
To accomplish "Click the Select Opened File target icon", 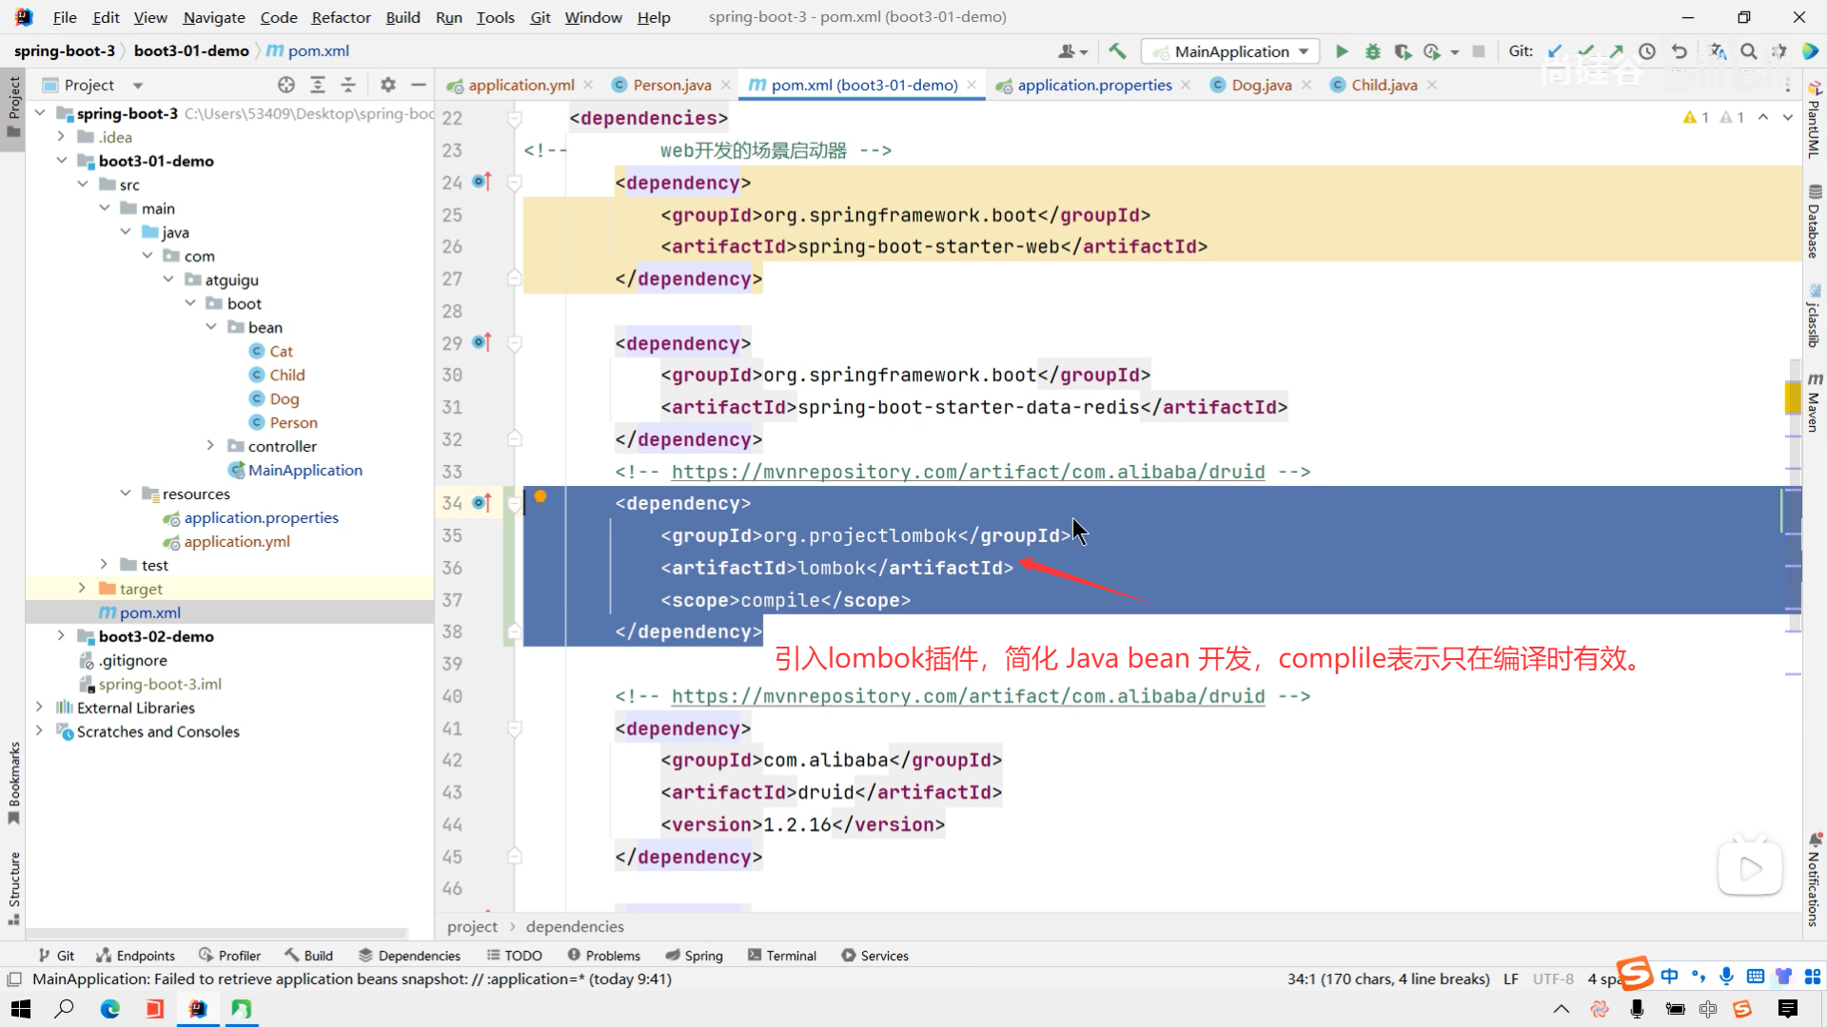I will click(x=286, y=85).
